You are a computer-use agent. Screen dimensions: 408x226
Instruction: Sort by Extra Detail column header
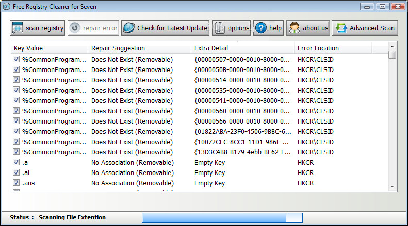pos(242,48)
